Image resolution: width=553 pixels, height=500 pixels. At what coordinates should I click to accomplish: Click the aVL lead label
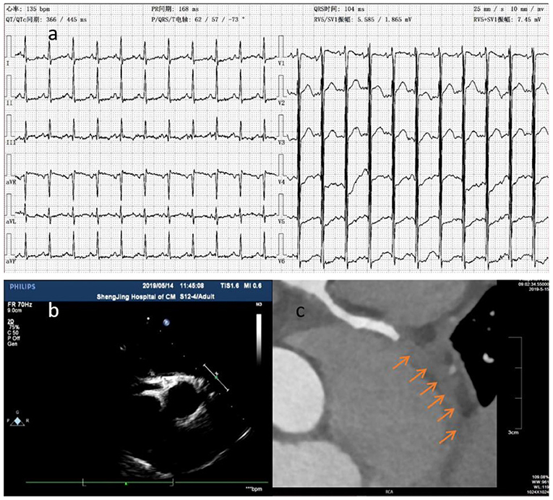pyautogui.click(x=11, y=222)
